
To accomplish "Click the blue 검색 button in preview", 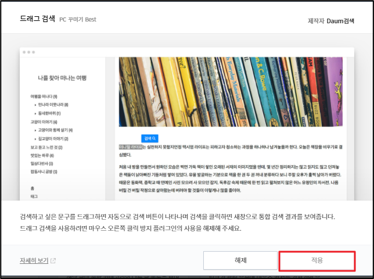I will 150,138.
